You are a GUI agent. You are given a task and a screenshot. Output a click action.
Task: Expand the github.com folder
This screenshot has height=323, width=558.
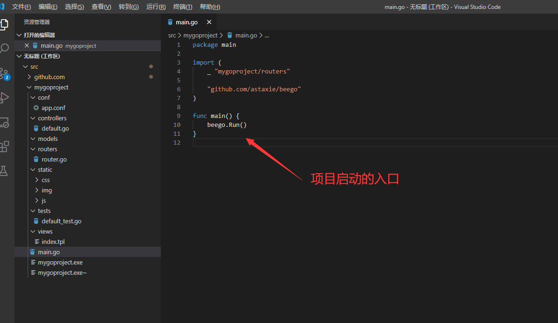(29, 76)
